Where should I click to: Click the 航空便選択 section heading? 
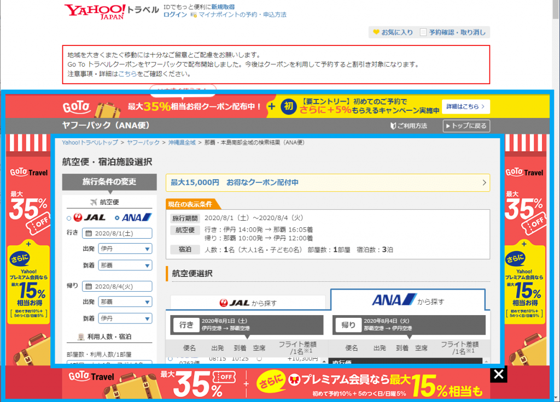tap(192, 274)
